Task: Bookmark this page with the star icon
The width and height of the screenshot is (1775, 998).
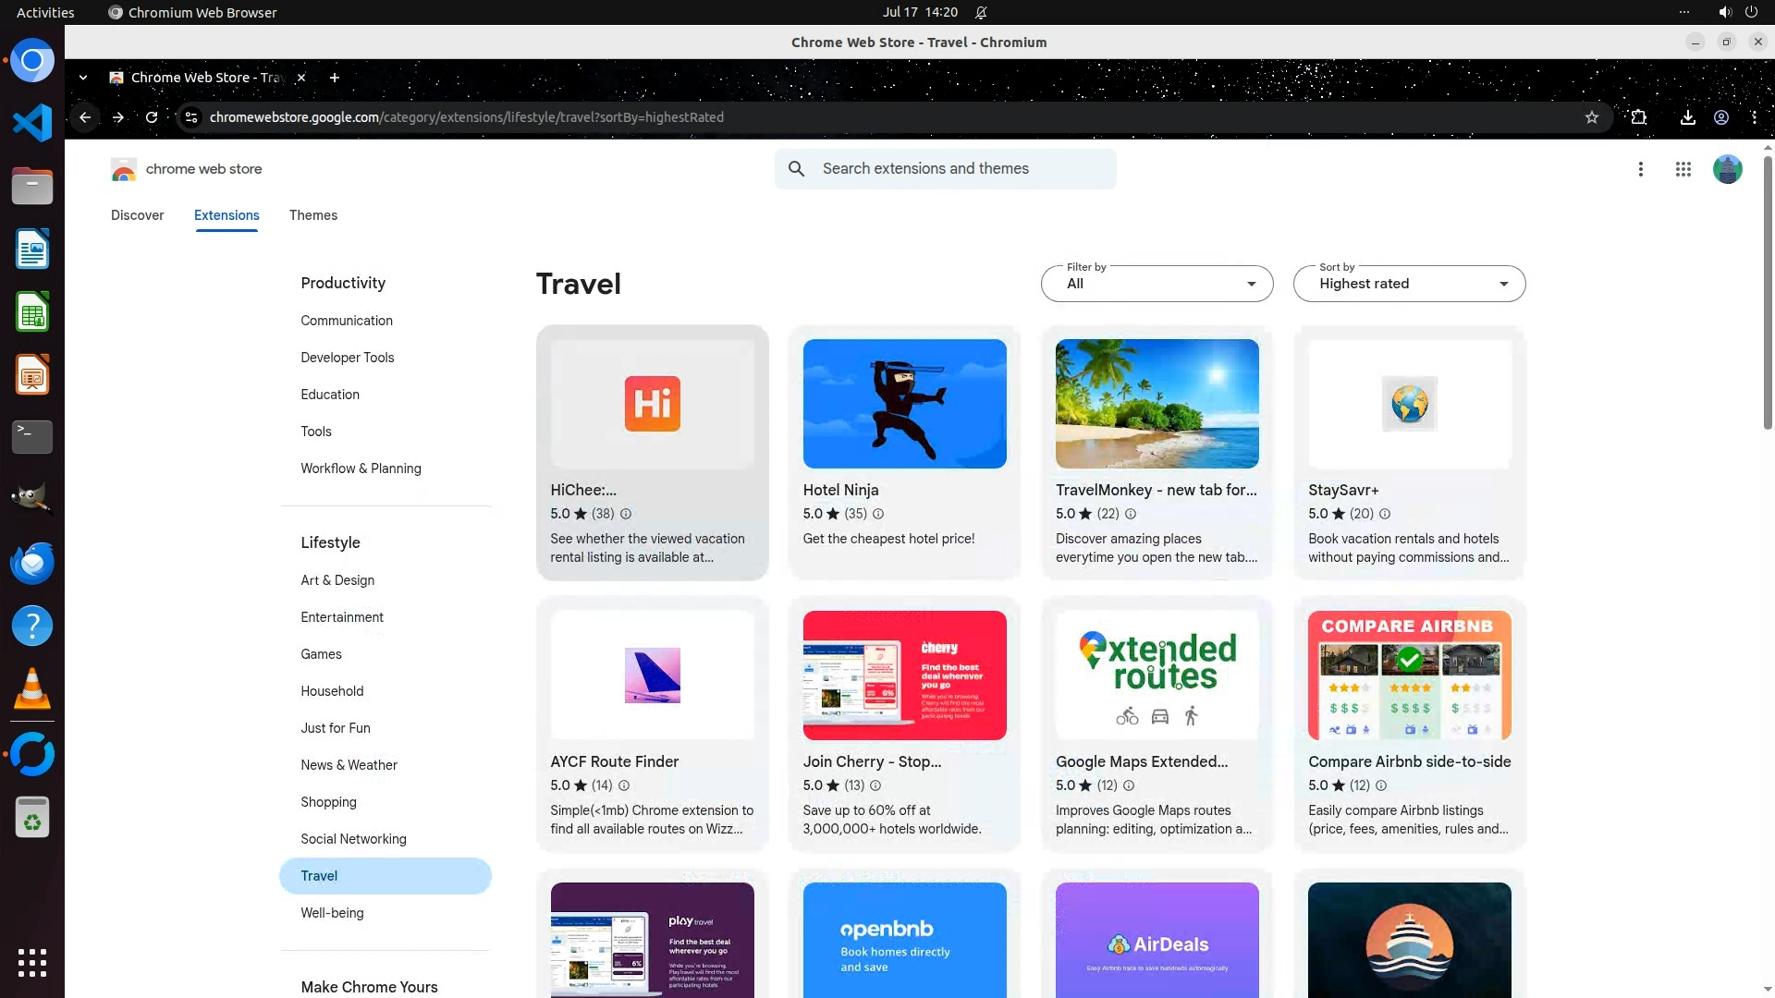Action: pyautogui.click(x=1591, y=117)
